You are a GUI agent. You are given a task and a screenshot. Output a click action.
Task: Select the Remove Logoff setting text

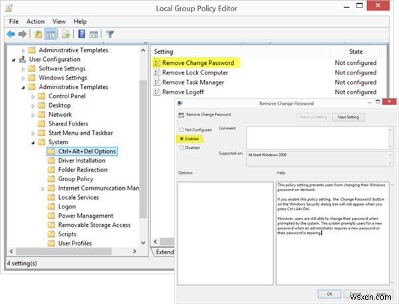[x=183, y=92]
